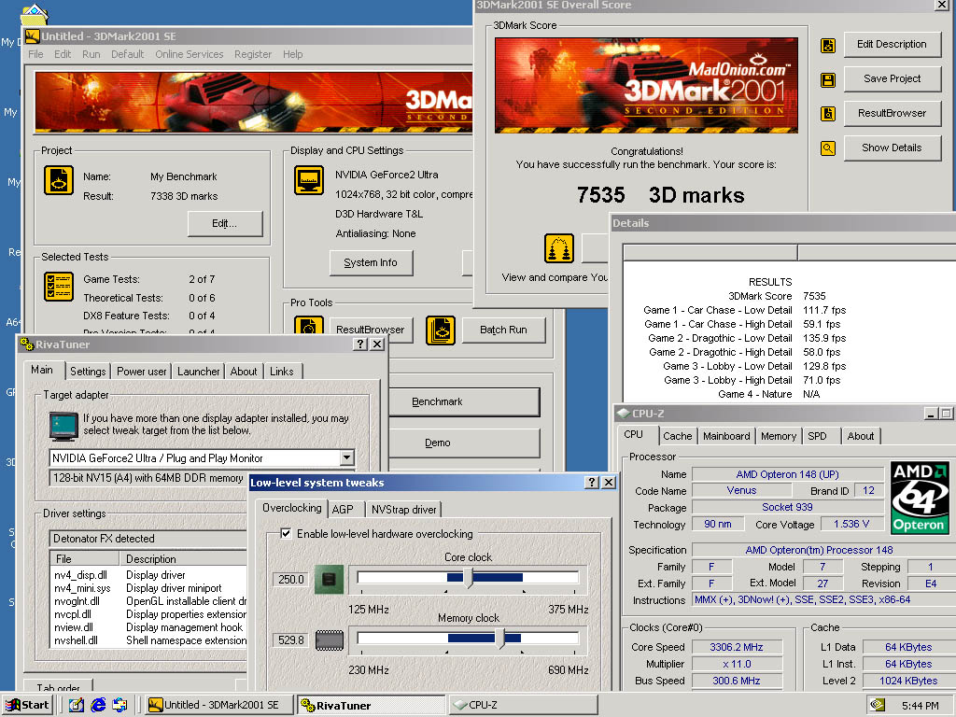Click the monitor icon in Display settings
Screen dimensions: 956x717
tap(309, 180)
